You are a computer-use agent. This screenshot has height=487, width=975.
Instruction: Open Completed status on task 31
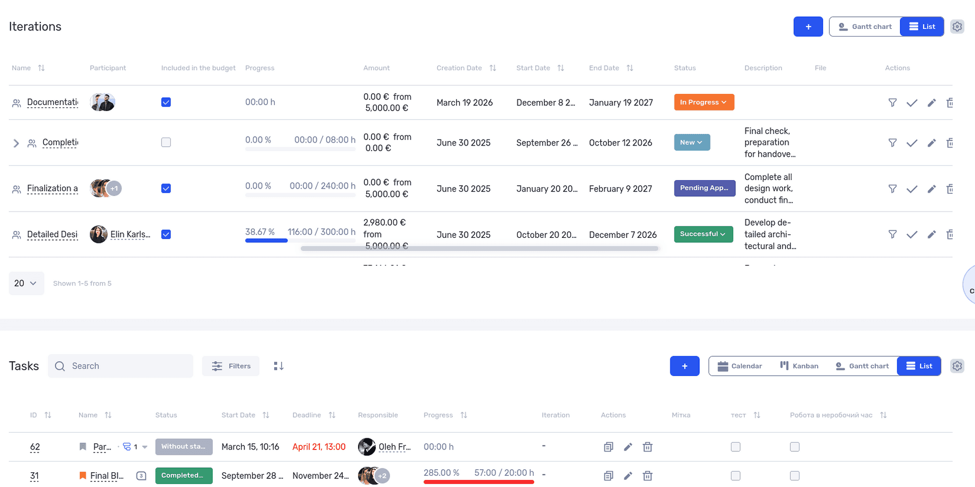coord(184,475)
